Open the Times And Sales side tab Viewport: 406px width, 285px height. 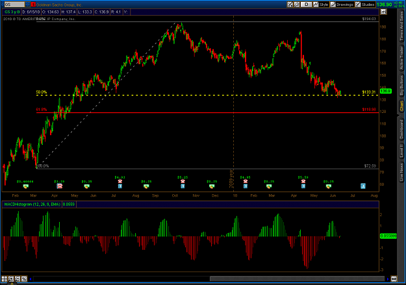(x=401, y=26)
